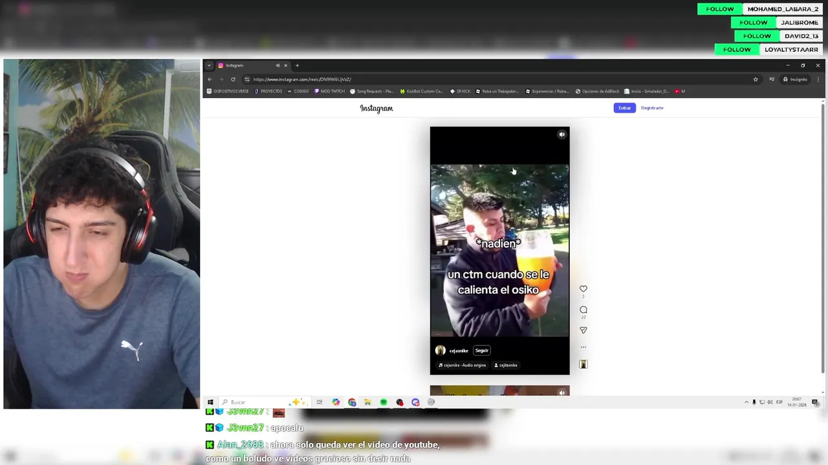828x465 pixels.
Task: View site information icon in address bar
Action: pos(246,79)
